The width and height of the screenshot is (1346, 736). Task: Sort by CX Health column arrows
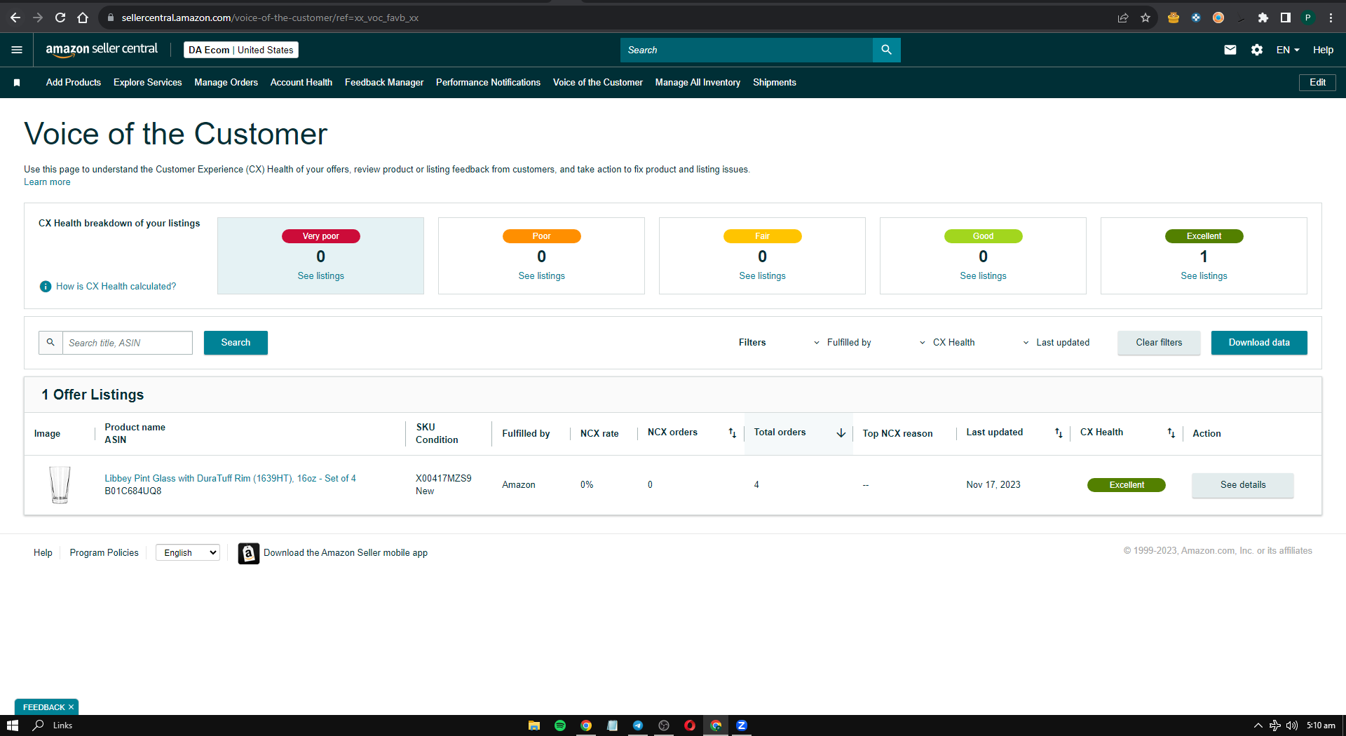[1171, 433]
